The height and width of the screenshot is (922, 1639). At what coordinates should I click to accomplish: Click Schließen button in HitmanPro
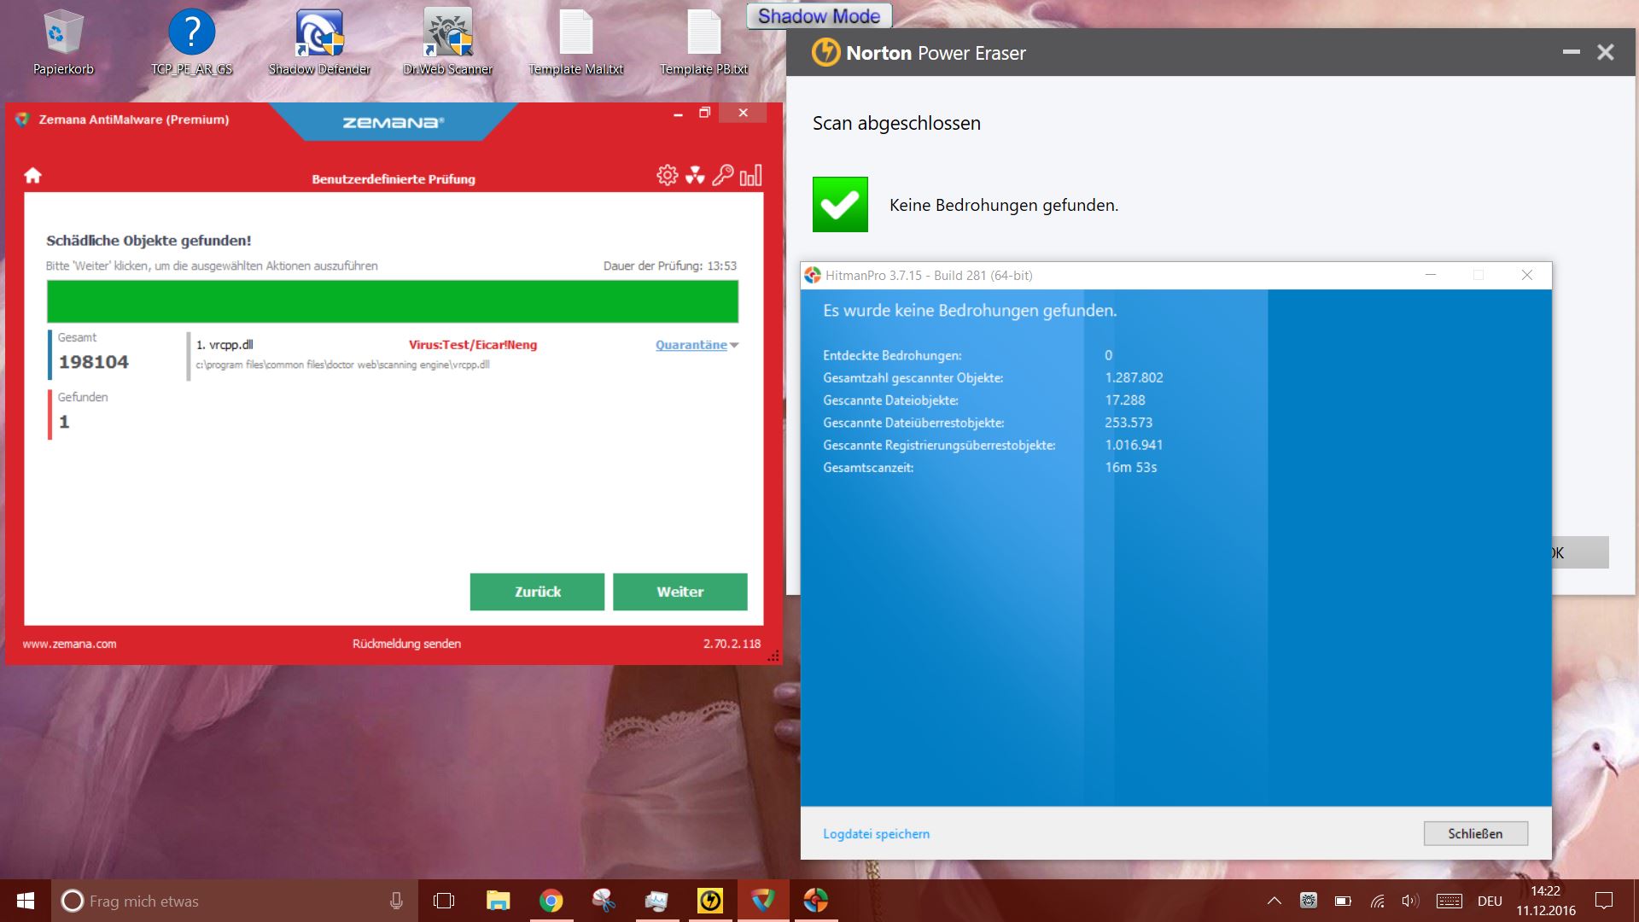(x=1475, y=834)
